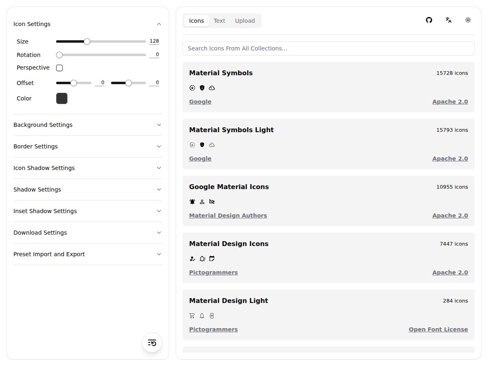This screenshot has height=366, width=488.
Task: Switch to the Text tab
Action: click(x=219, y=21)
